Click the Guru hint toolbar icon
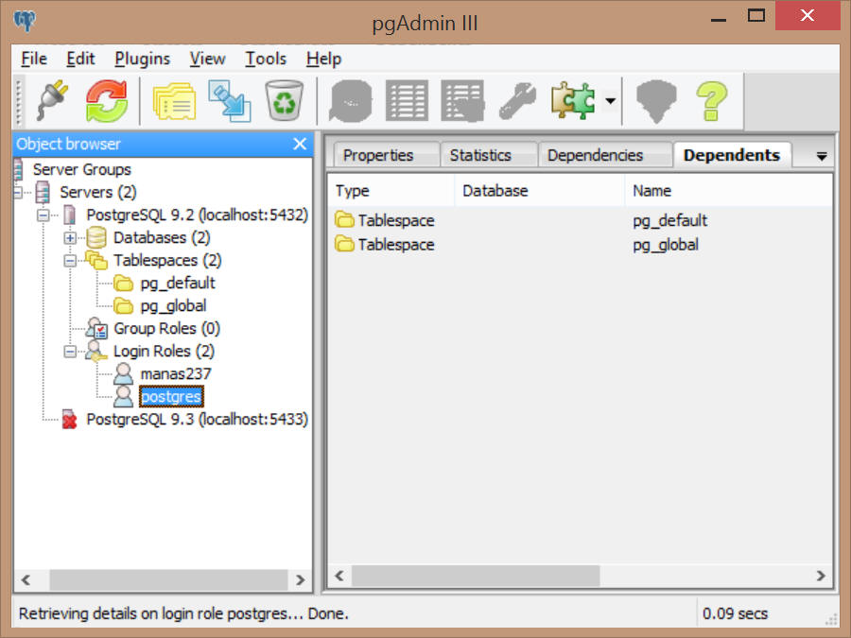The width and height of the screenshot is (851, 638). (657, 101)
